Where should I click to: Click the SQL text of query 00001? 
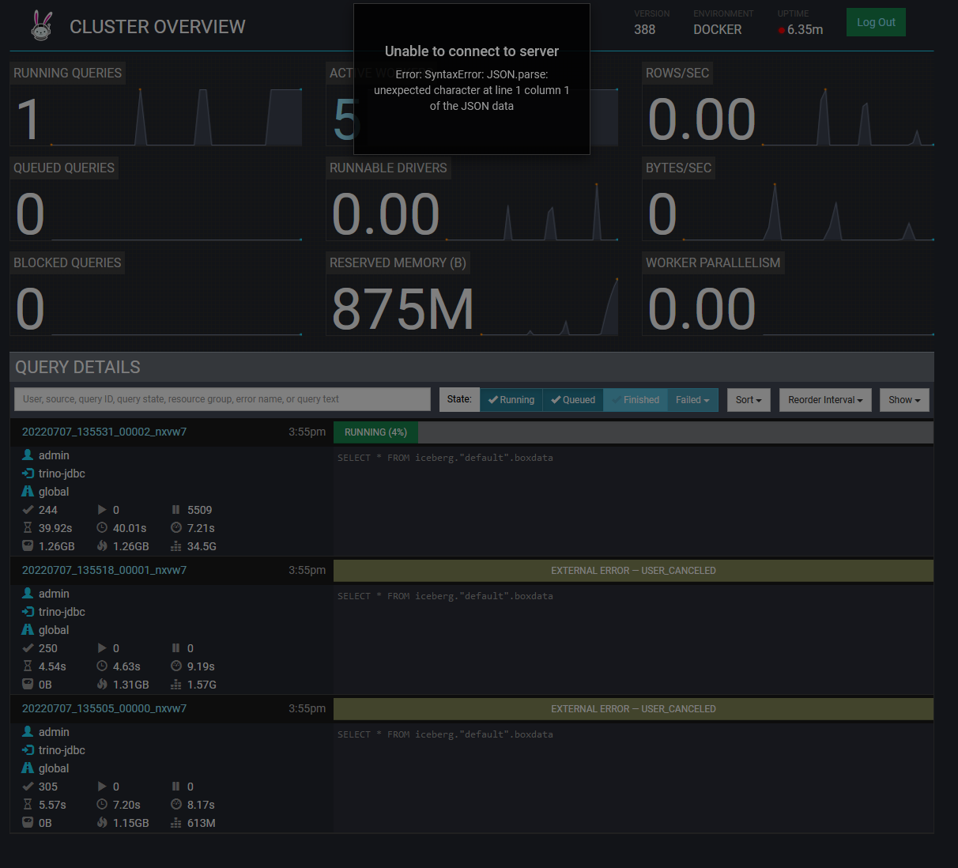445,596
